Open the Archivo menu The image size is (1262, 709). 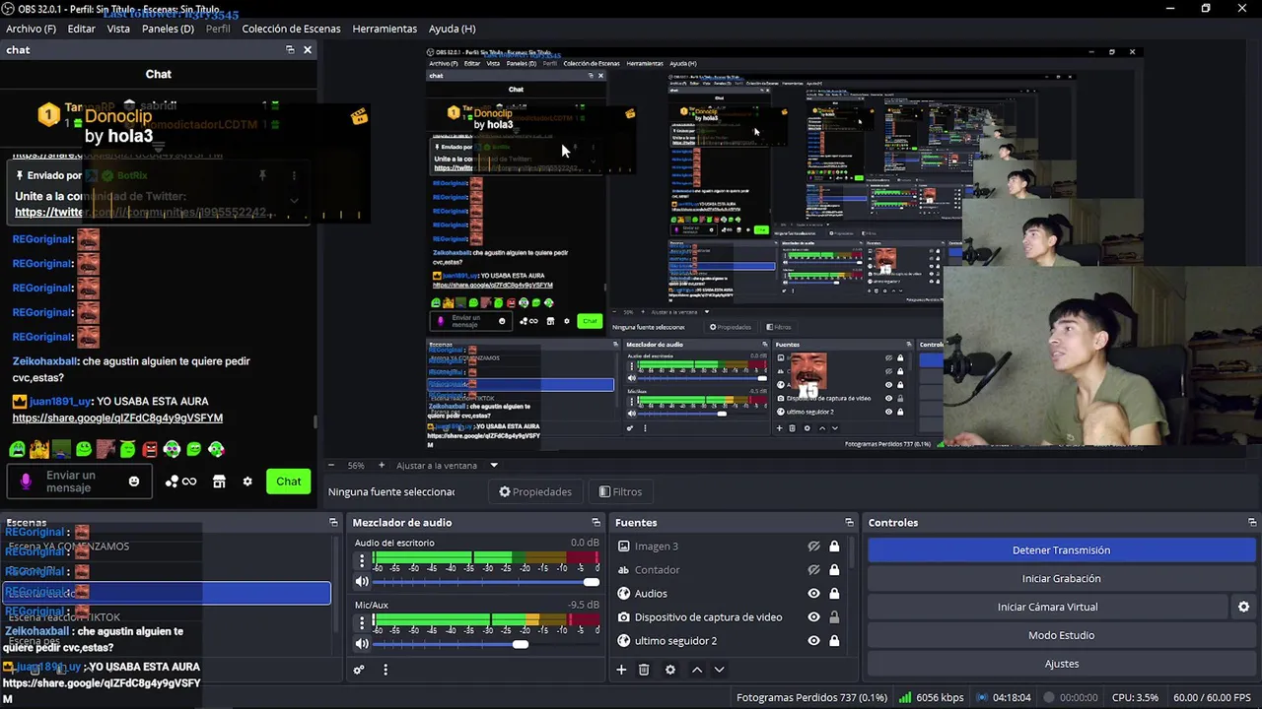[32, 29]
